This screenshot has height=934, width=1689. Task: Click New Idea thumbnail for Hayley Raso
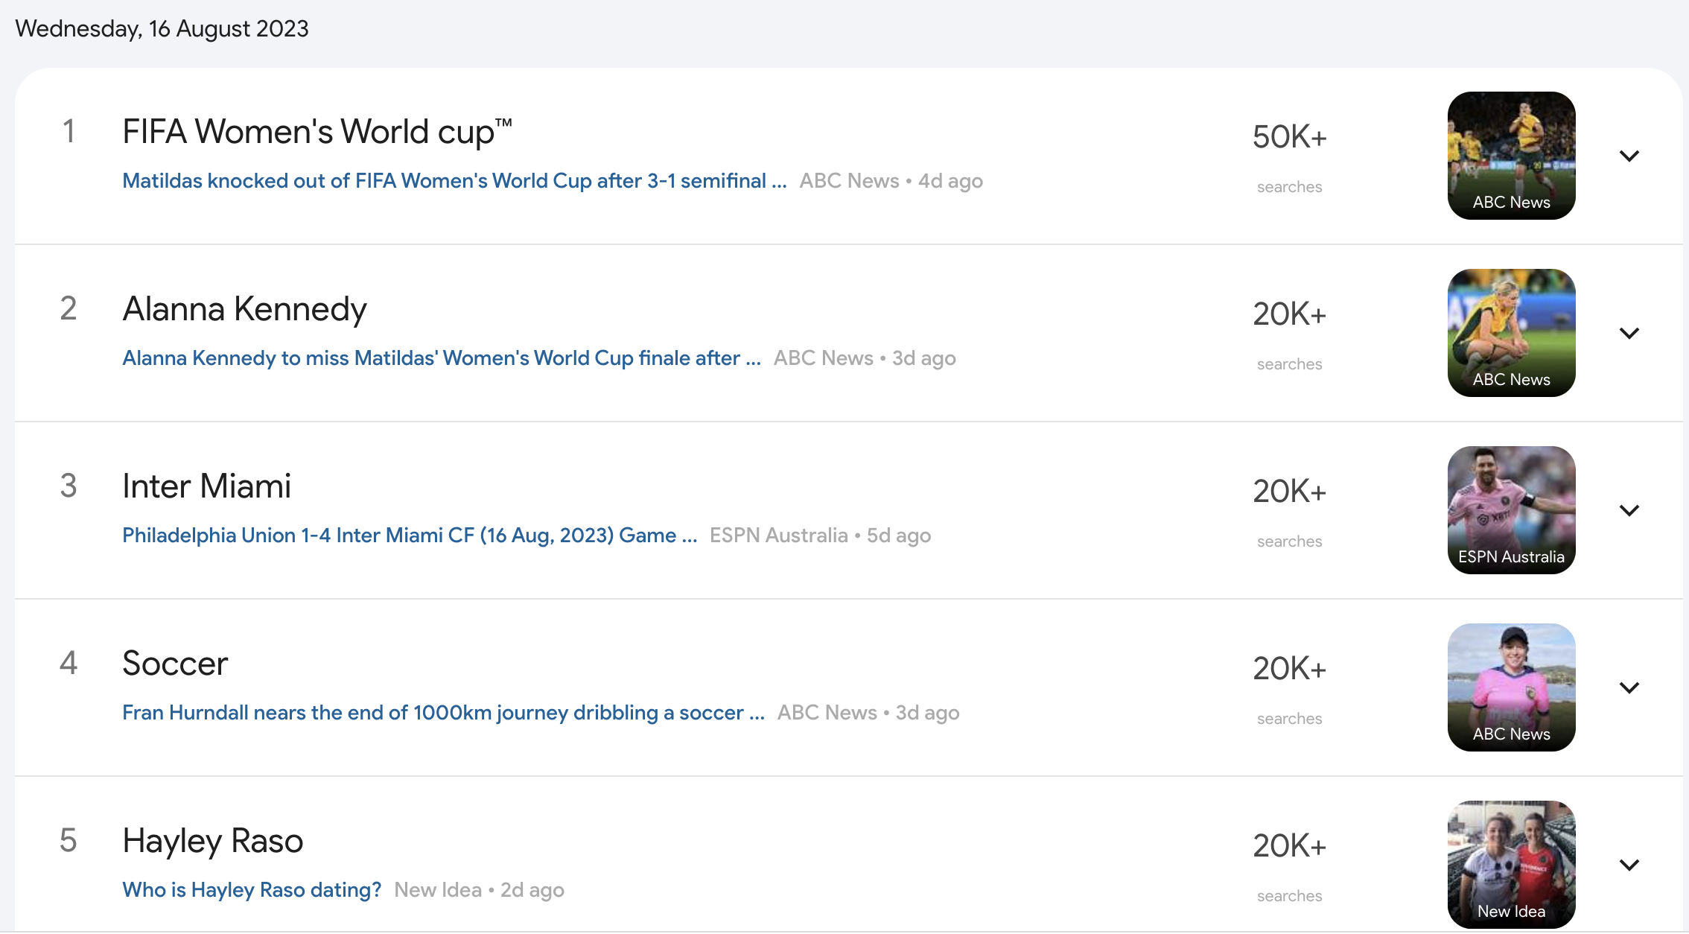coord(1511,865)
